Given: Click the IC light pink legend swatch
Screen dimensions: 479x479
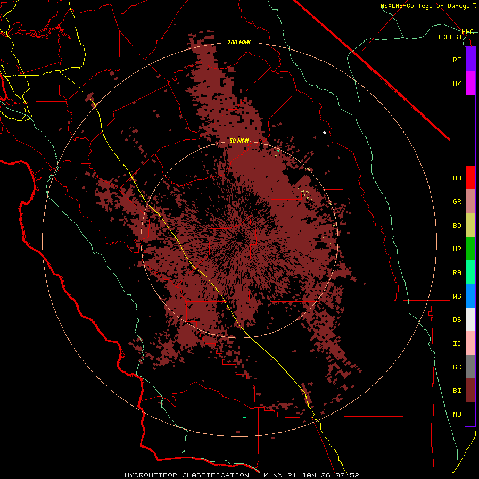Looking at the screenshot, I should (x=470, y=343).
